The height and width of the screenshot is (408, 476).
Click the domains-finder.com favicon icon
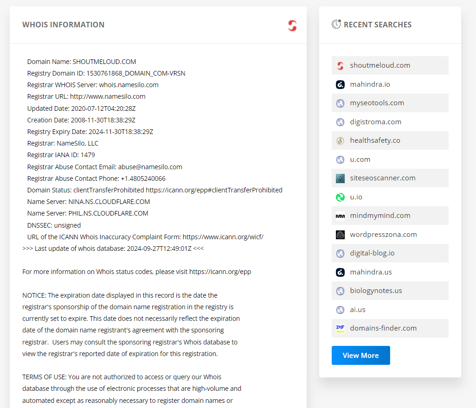pos(341,328)
